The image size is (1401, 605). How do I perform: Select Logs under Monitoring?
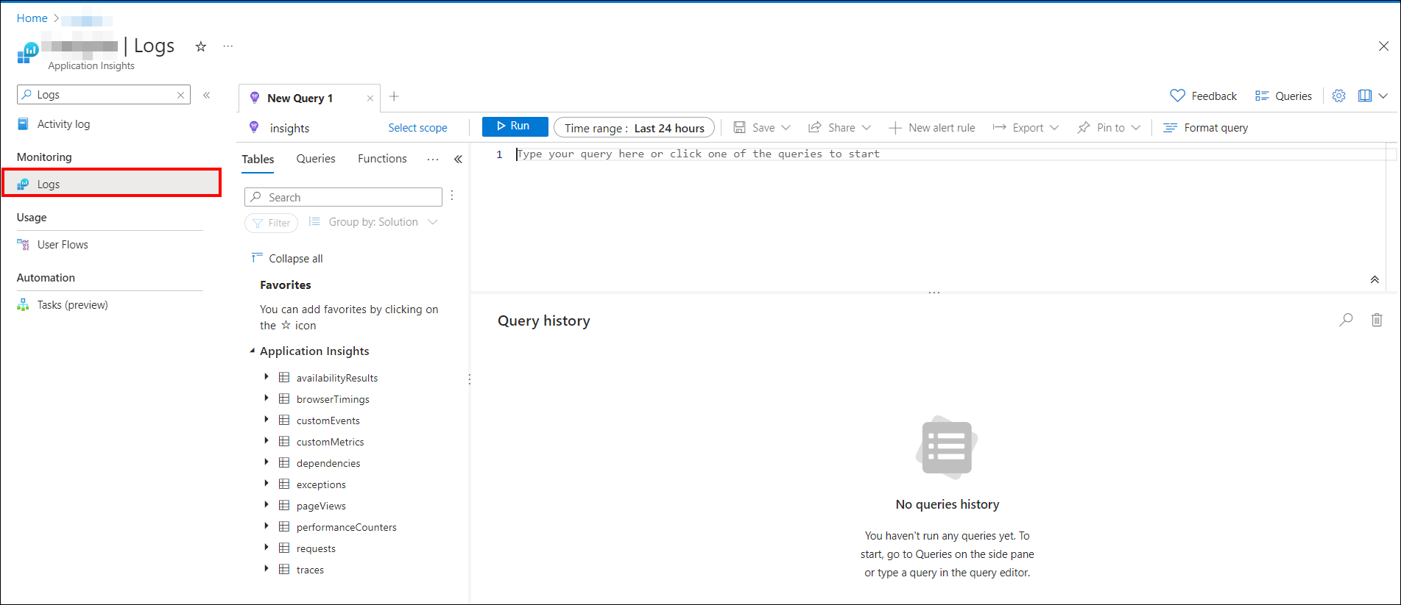(x=112, y=184)
